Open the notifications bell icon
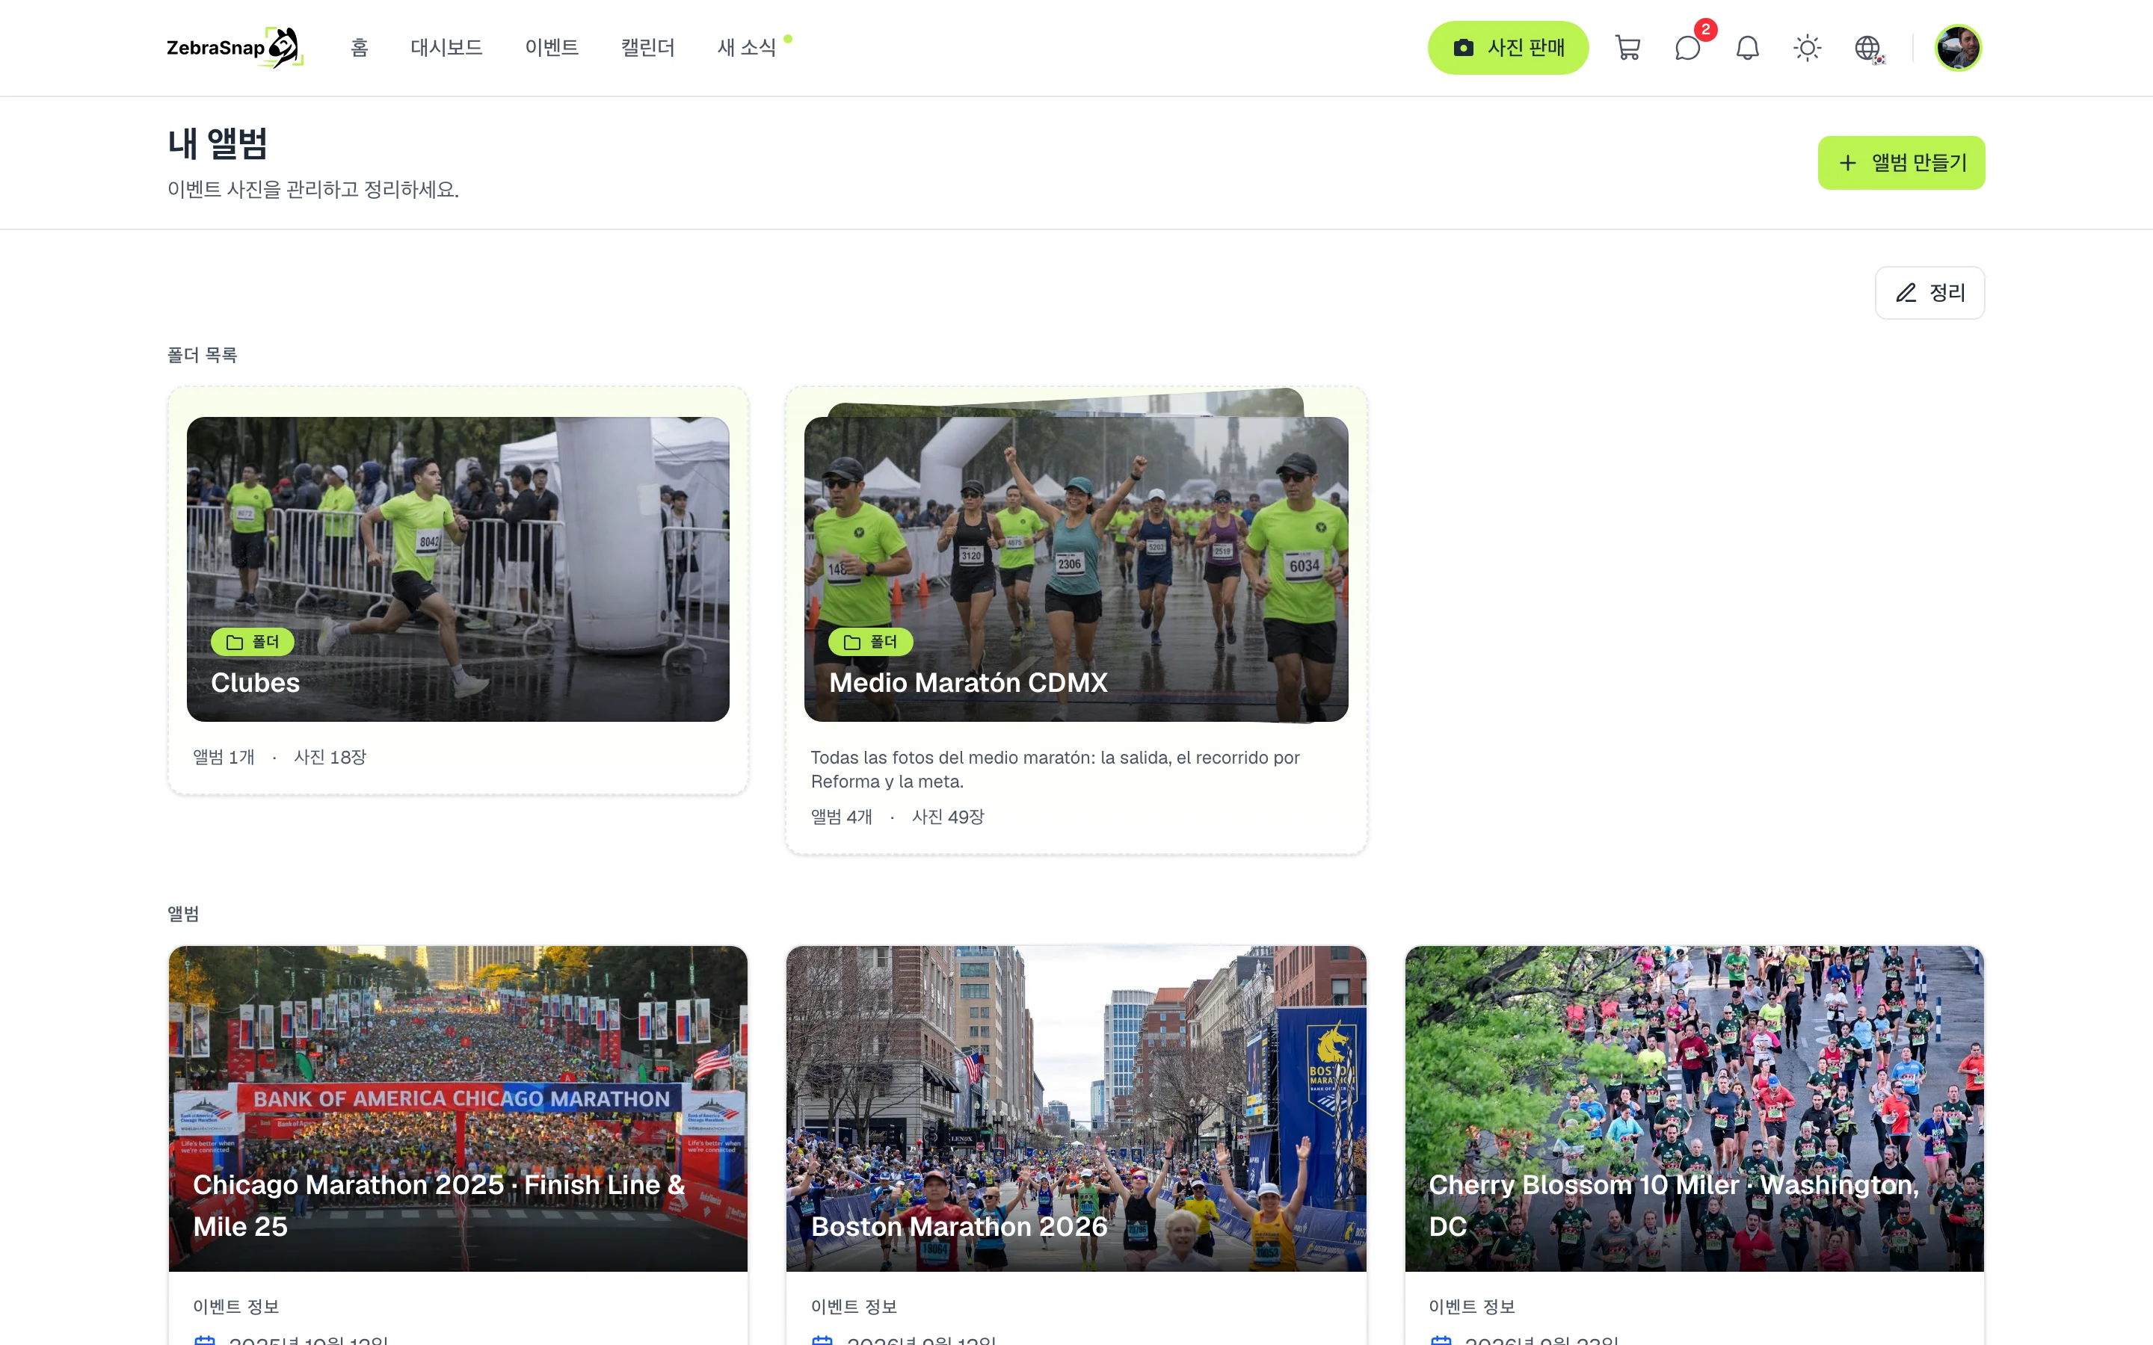 [x=1747, y=48]
